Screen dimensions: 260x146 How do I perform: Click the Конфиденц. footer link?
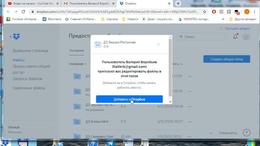tap(228, 133)
